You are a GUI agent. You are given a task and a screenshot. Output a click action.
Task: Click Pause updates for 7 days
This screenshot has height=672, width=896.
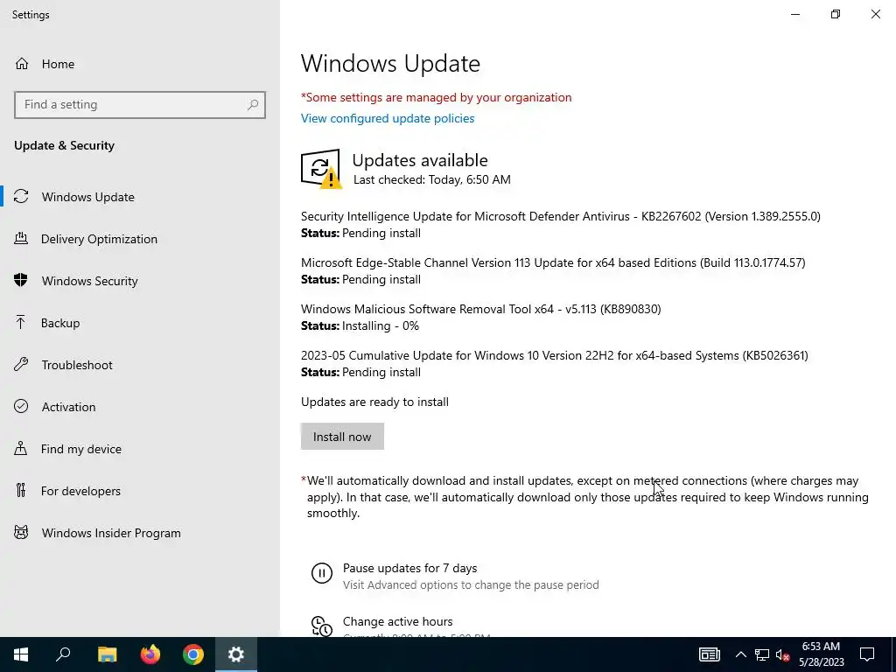click(409, 568)
